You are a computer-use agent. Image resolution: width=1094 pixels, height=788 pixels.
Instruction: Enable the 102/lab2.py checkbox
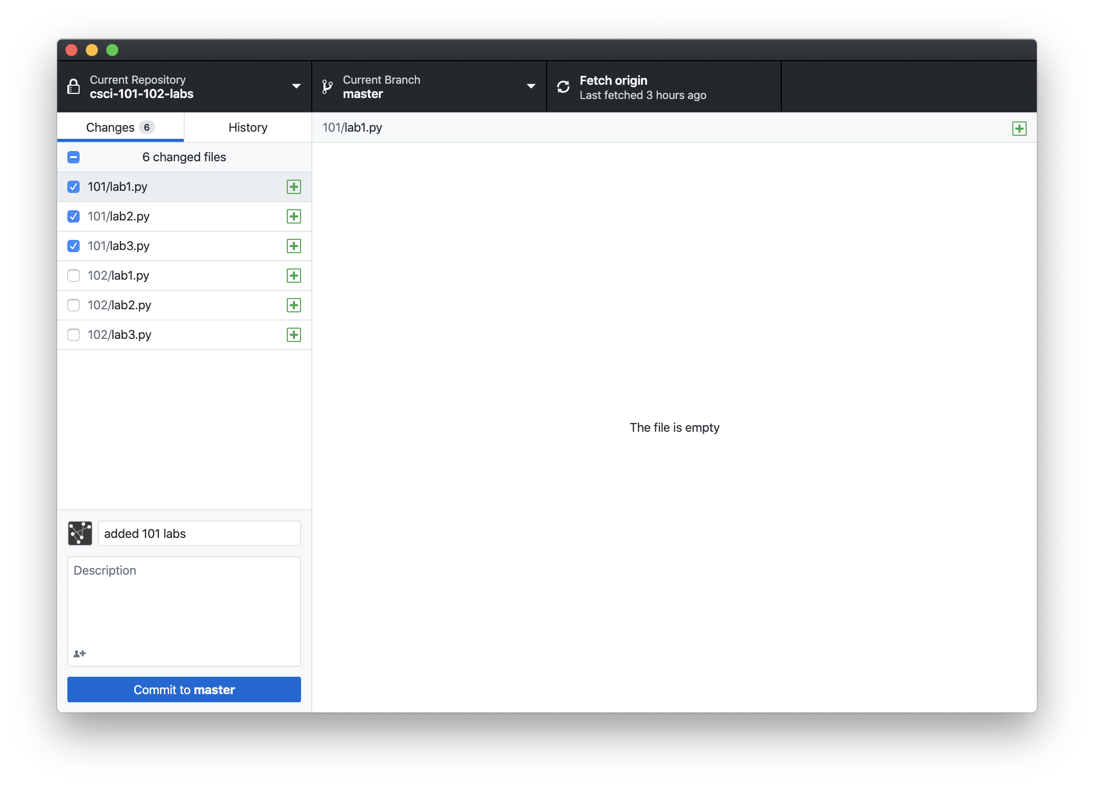[73, 305]
